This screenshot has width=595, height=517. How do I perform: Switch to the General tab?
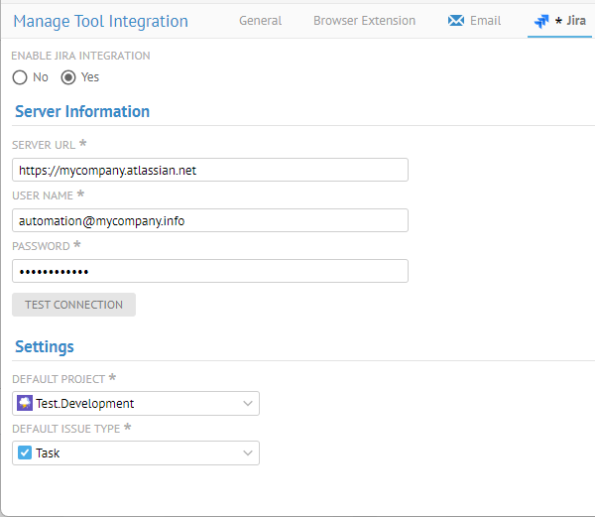click(260, 21)
